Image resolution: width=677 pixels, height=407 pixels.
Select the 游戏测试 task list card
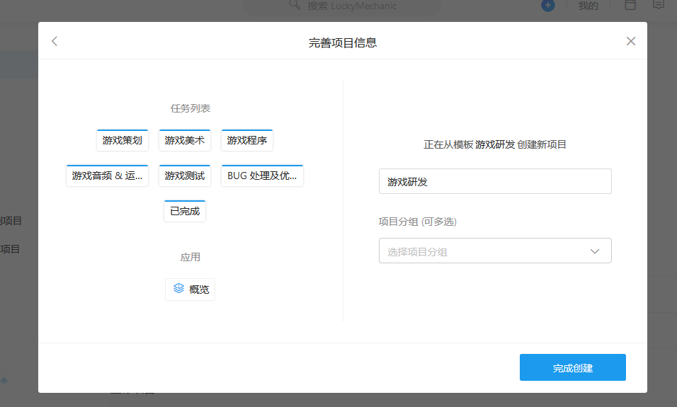tap(184, 176)
